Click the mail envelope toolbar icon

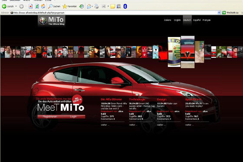(89, 7)
